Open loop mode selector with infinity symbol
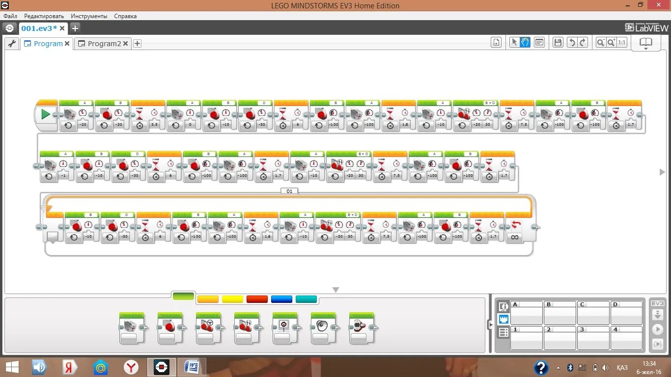 515,237
